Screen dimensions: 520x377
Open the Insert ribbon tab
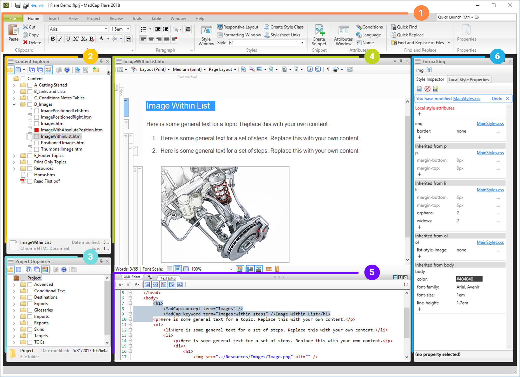54,18
